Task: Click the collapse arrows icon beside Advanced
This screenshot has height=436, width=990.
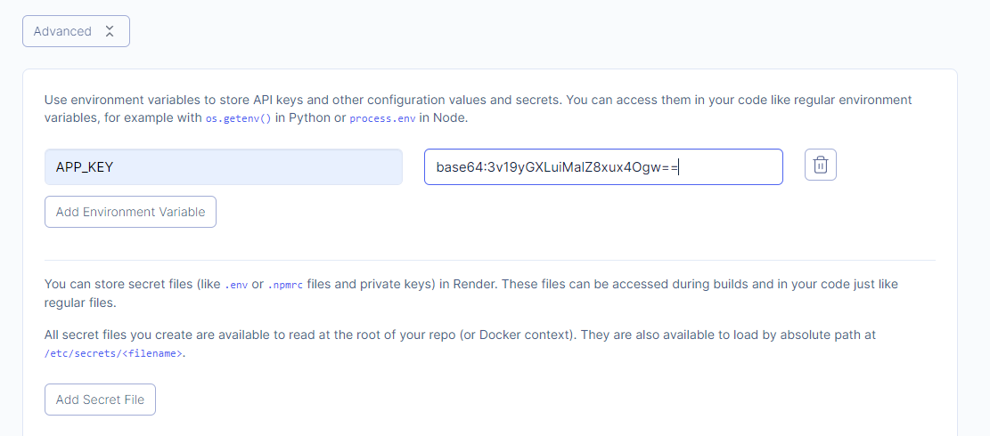Action: (110, 31)
